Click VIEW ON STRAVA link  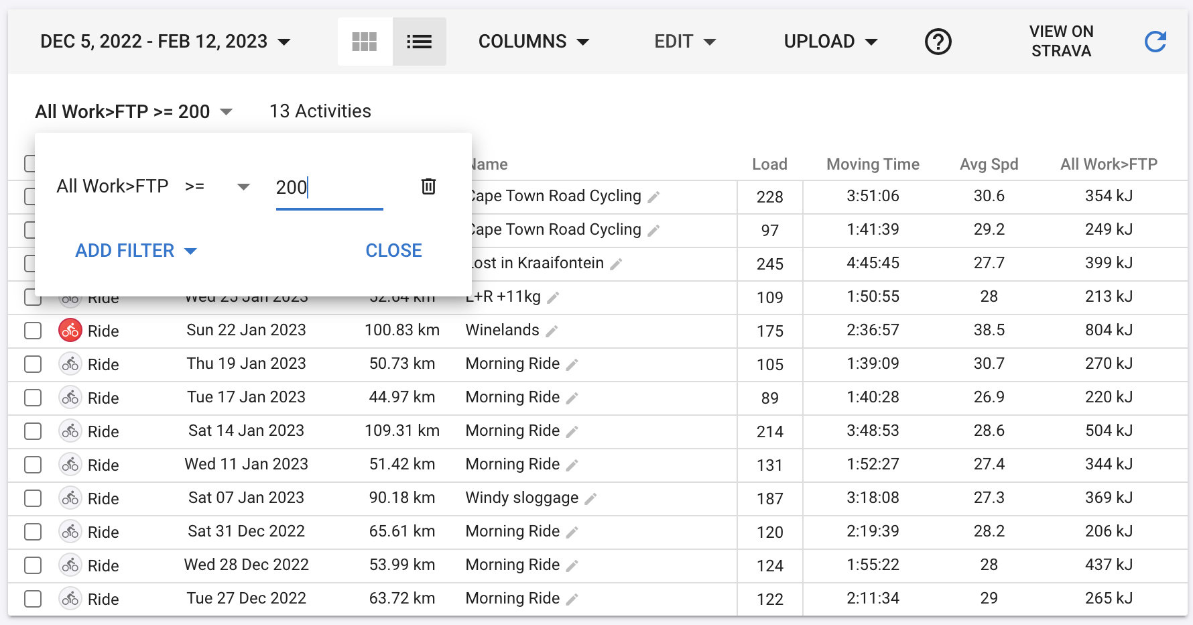1061,42
